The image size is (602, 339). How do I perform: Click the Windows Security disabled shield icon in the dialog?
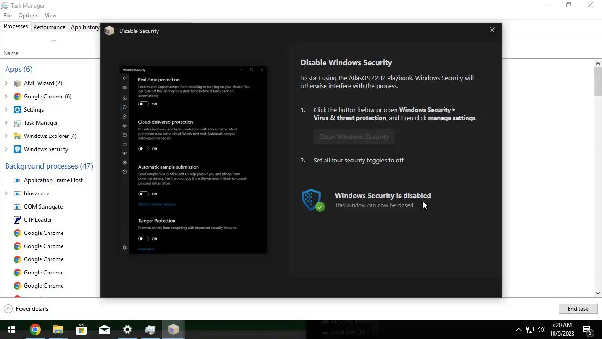point(313,200)
